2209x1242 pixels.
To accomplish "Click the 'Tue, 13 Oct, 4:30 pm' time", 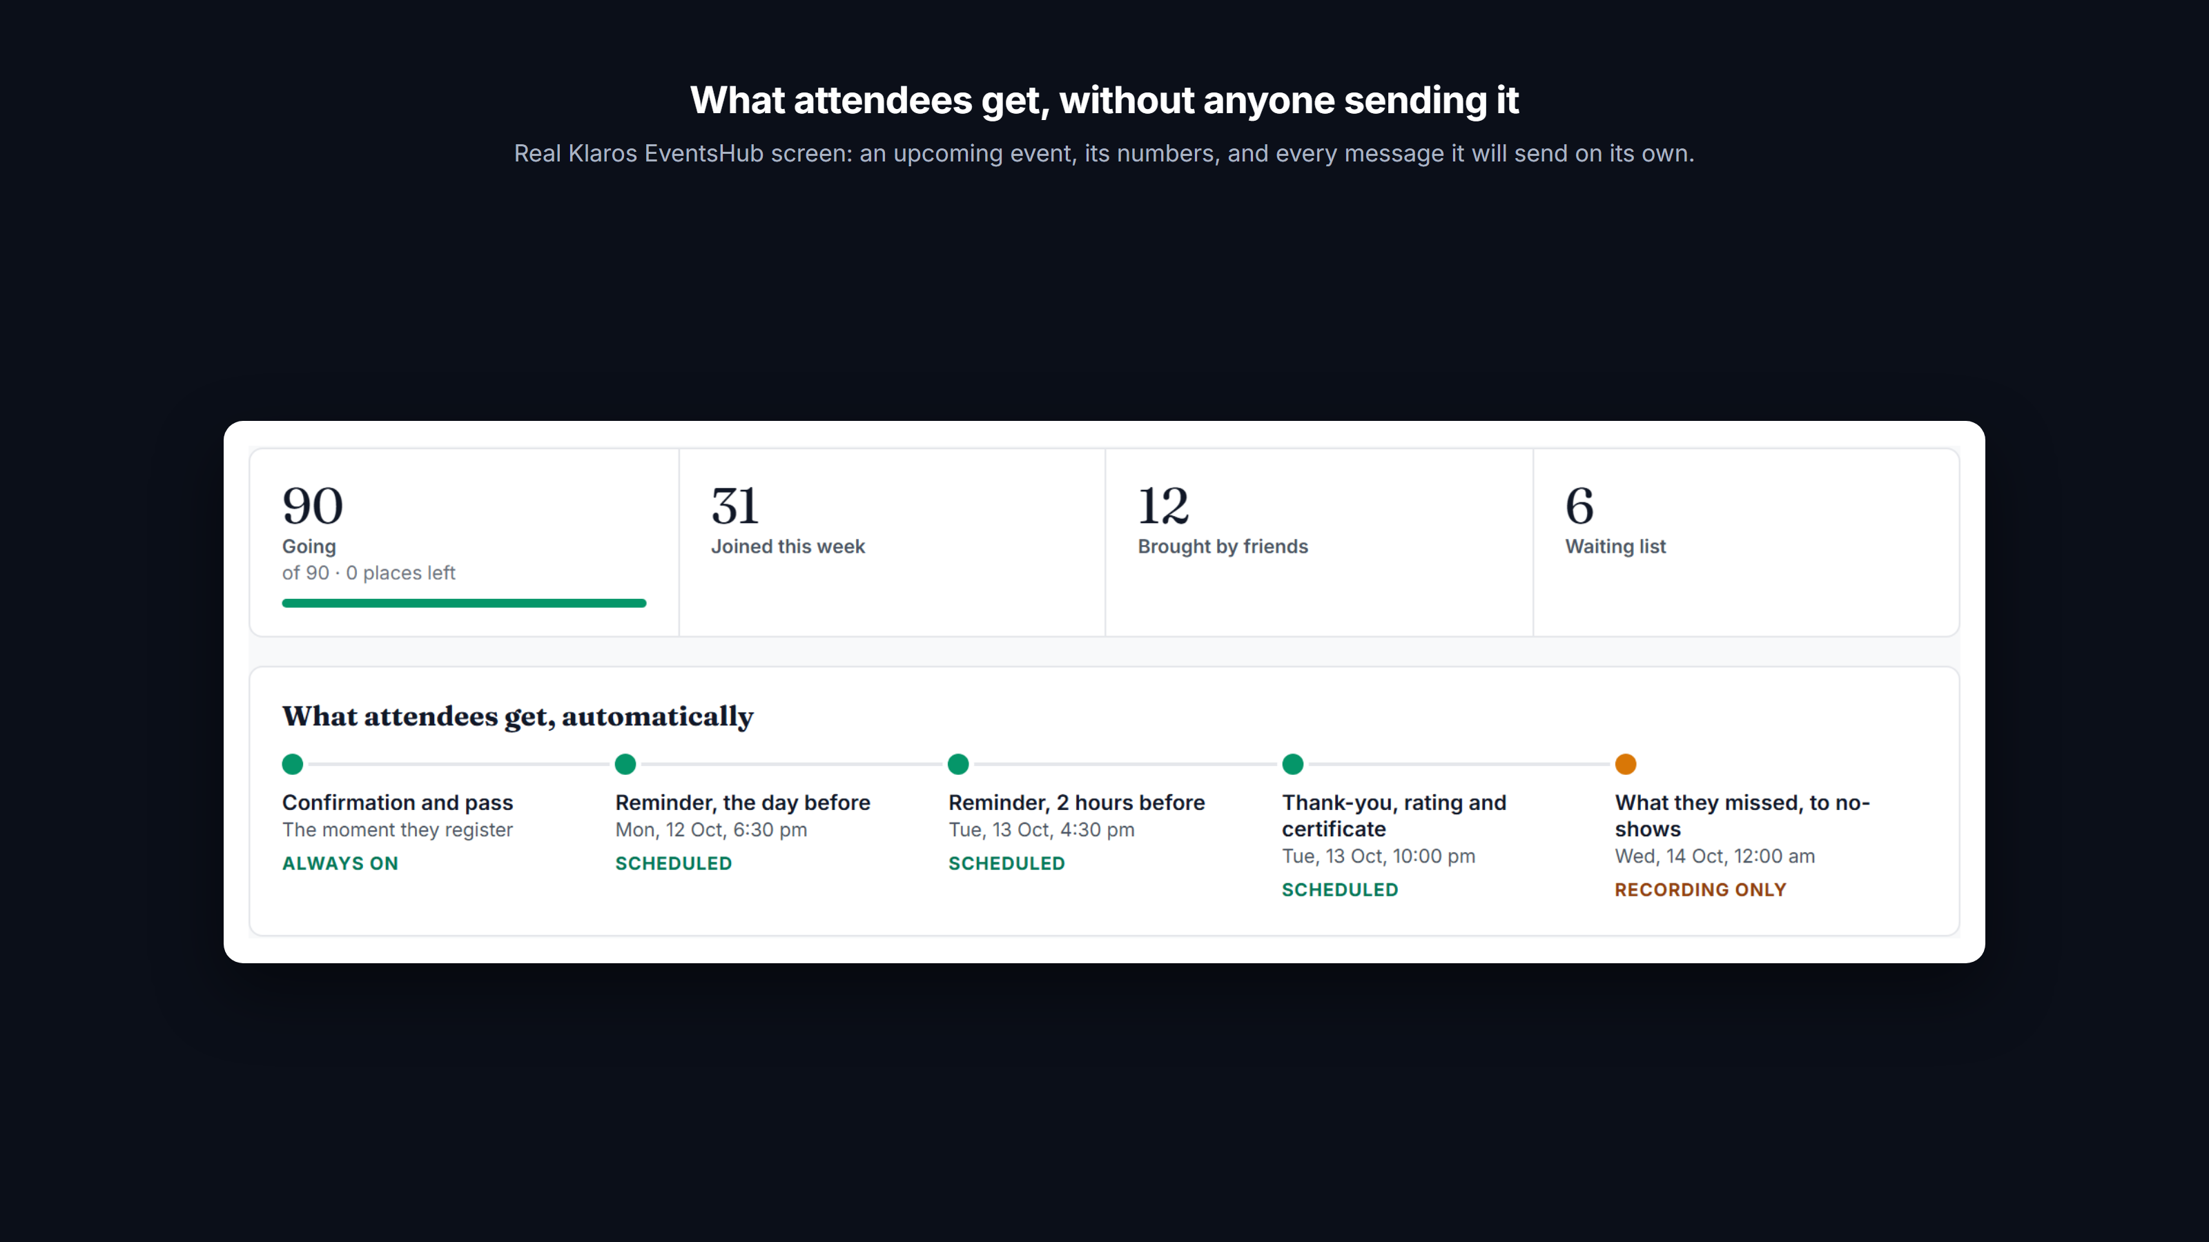I will click(x=1041, y=829).
